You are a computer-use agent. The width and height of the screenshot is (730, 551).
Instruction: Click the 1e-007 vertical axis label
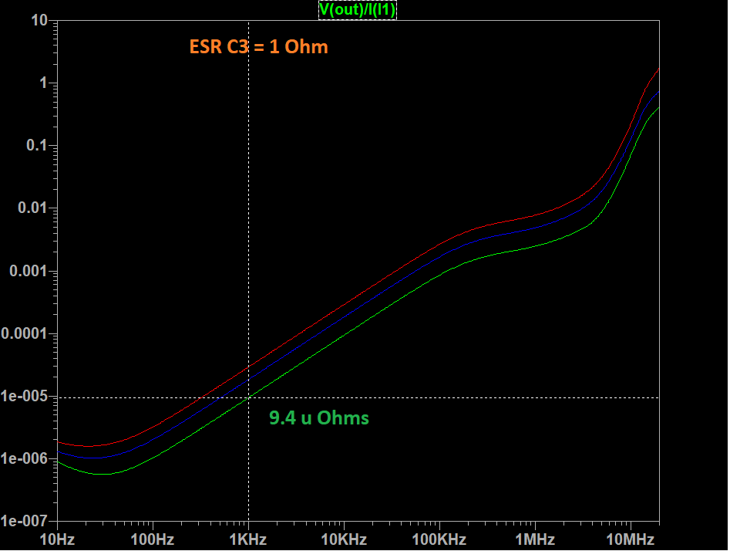pyautogui.click(x=24, y=521)
